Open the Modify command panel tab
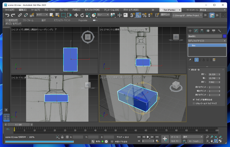The width and height of the screenshot is (230, 147). (196, 31)
